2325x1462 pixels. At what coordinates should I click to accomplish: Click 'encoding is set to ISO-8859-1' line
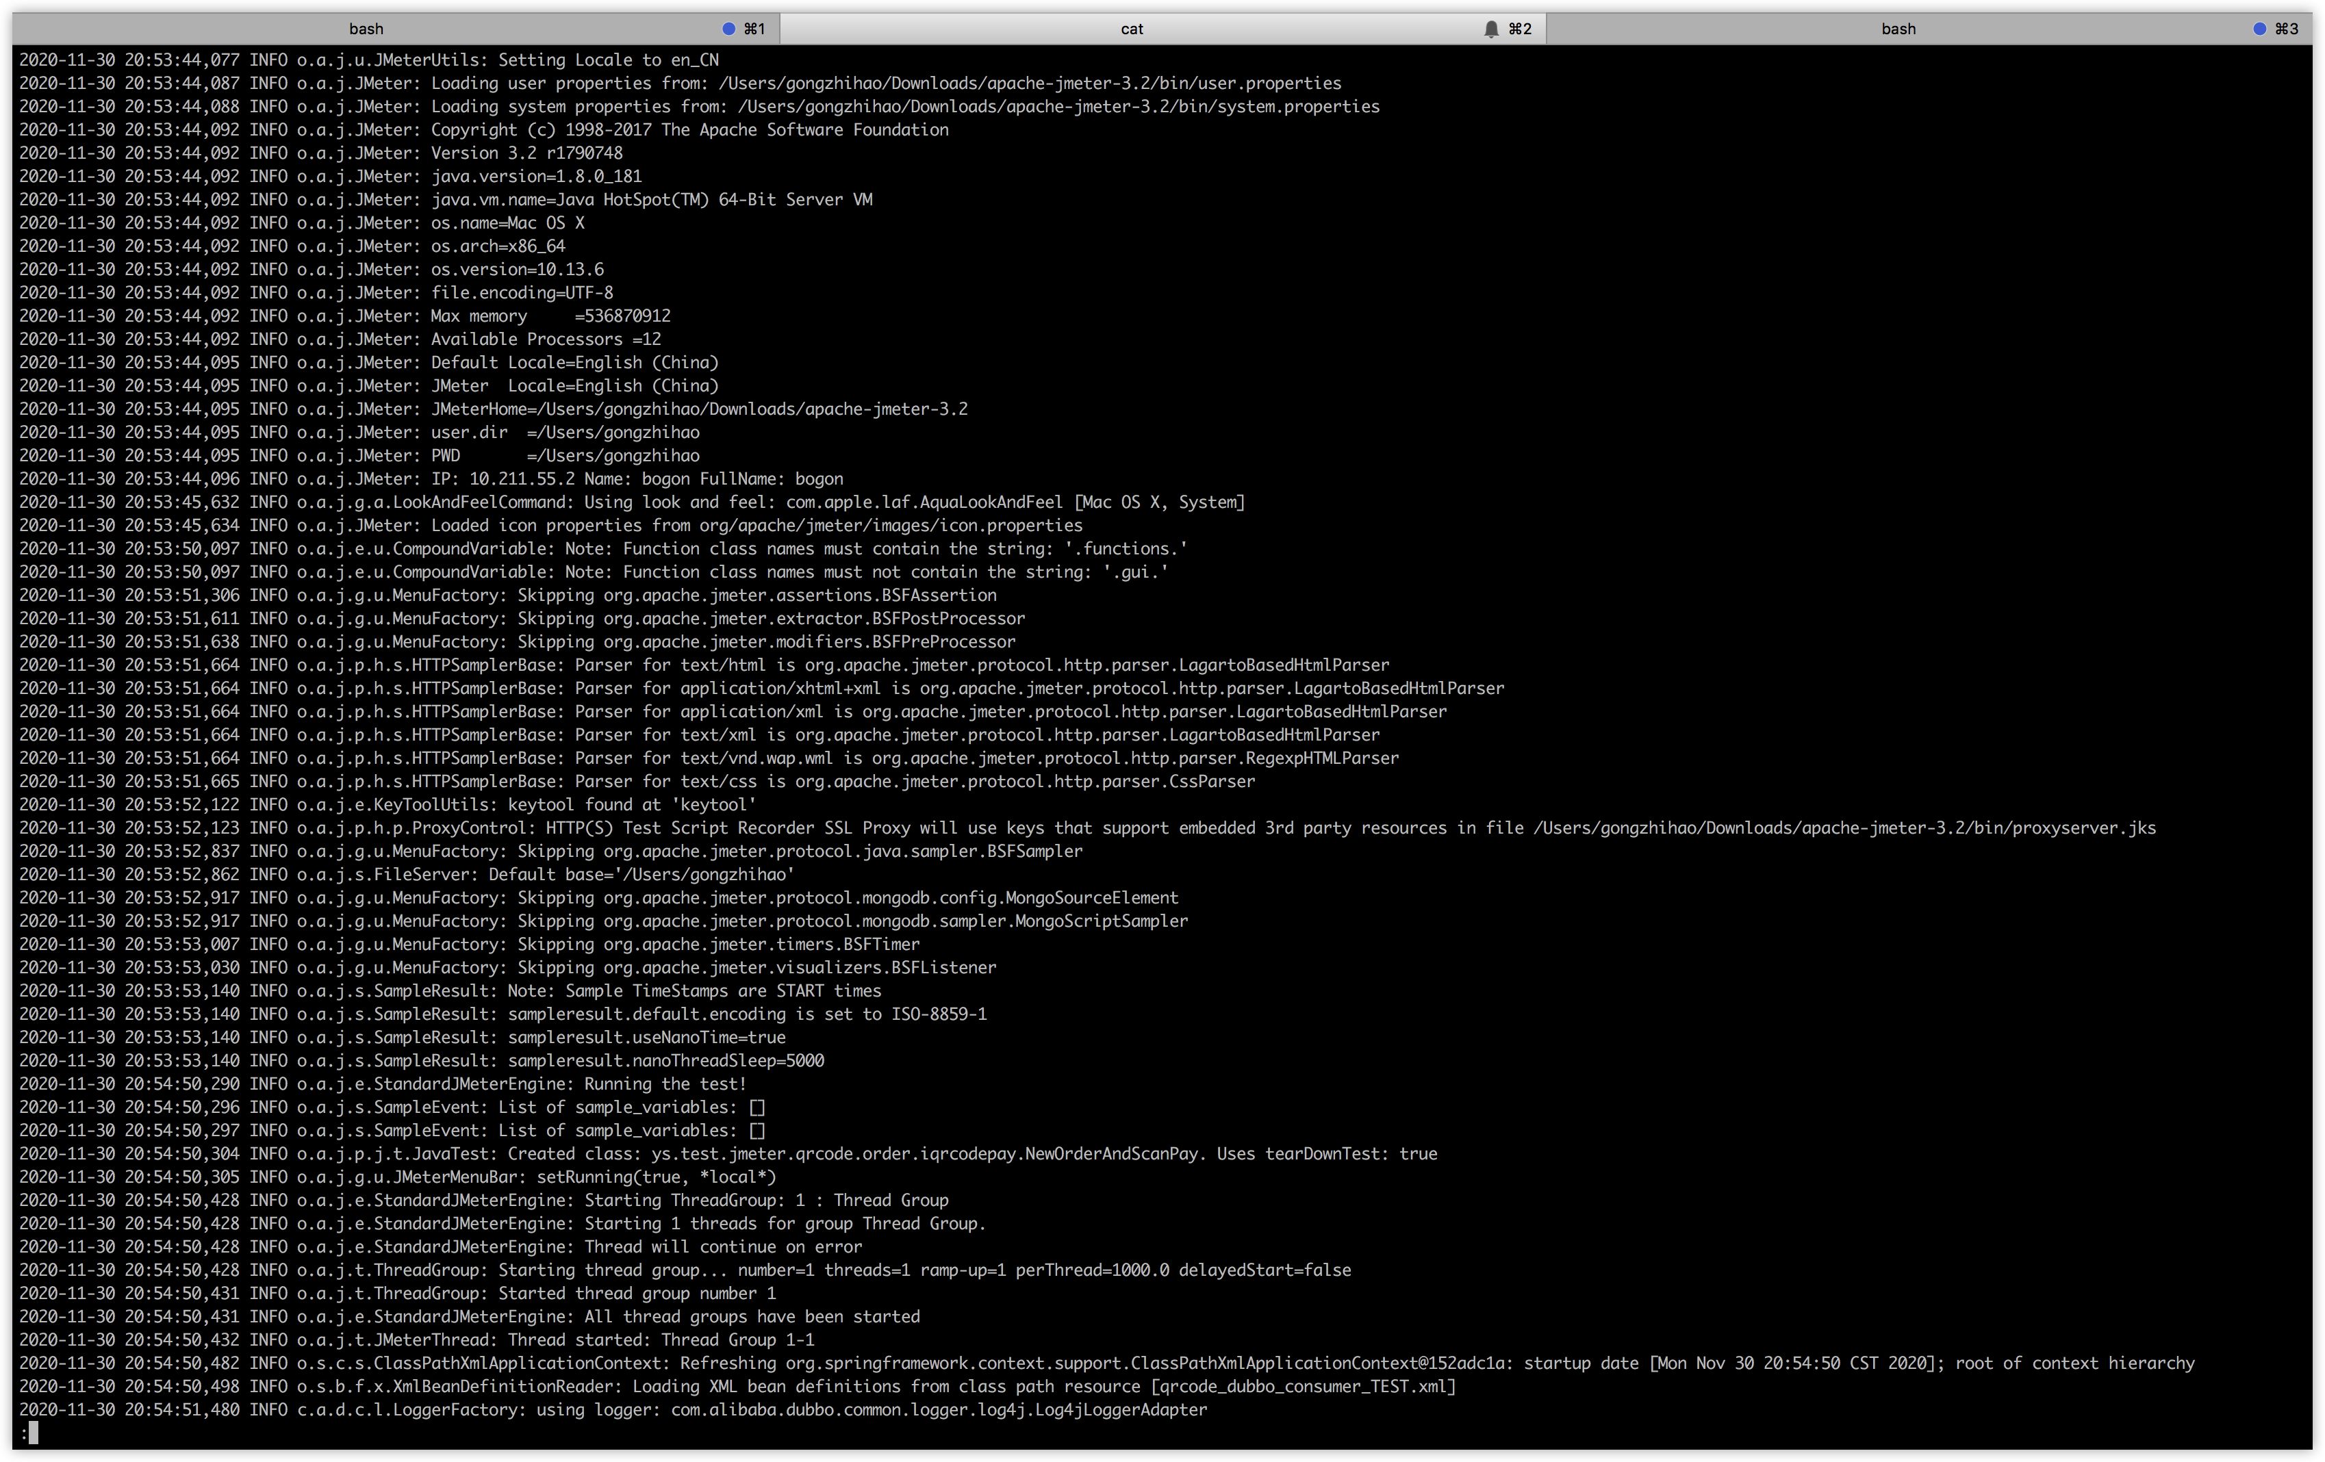(x=503, y=1013)
